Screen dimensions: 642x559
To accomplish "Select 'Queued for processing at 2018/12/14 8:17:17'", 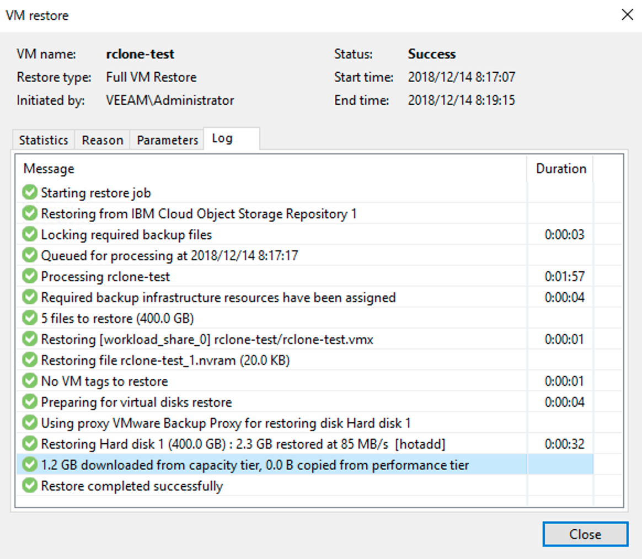I will click(304, 255).
